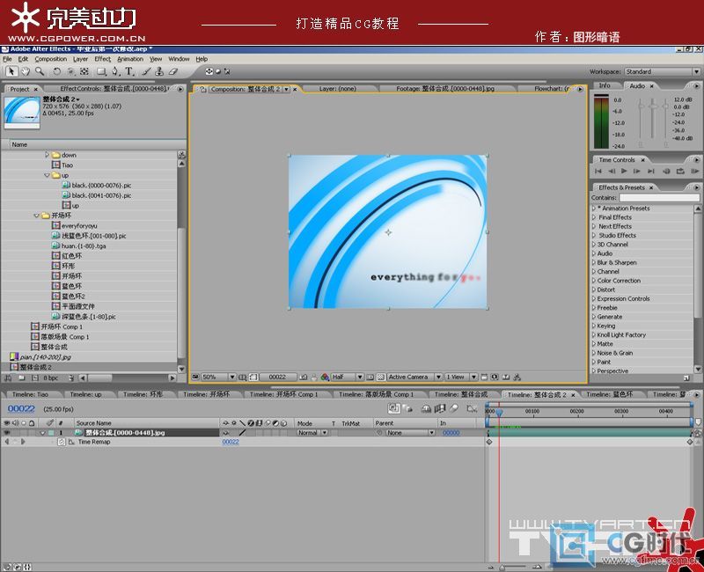Select the Clone Stamp tool

159,71
